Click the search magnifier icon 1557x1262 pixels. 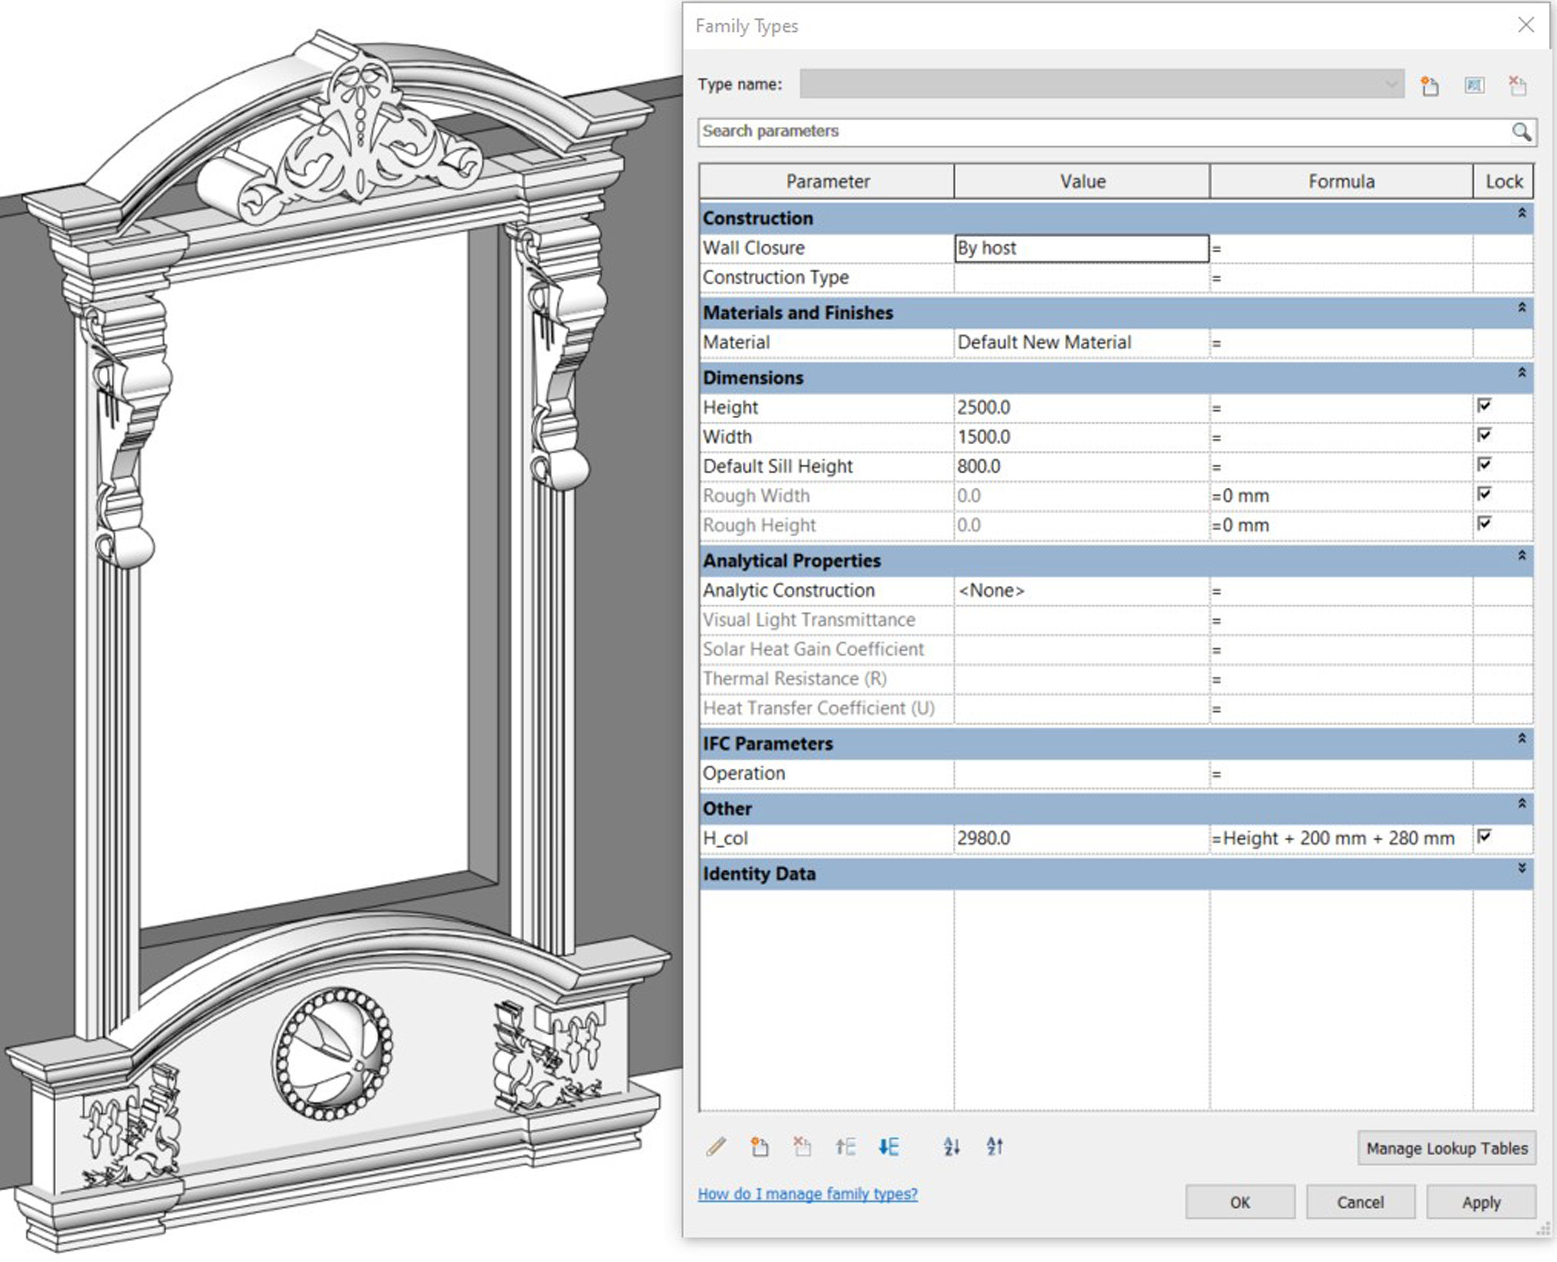tap(1521, 132)
